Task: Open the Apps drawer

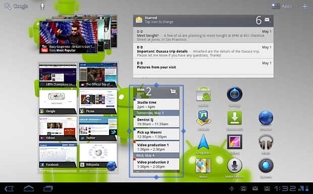Action: (282, 7)
